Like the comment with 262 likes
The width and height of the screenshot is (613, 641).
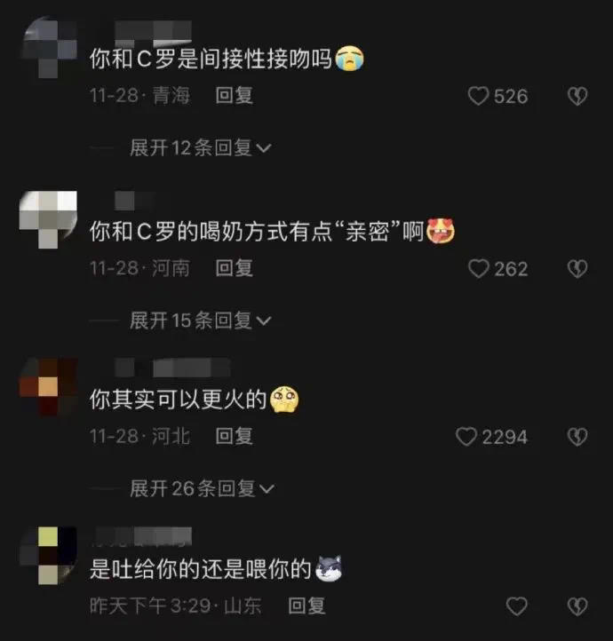(478, 269)
